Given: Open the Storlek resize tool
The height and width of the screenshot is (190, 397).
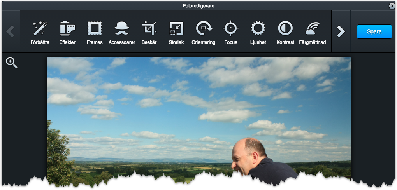Looking at the screenshot, I should click(x=176, y=33).
